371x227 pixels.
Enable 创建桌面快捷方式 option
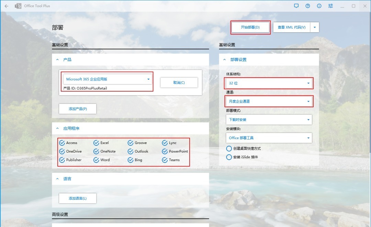229,148
